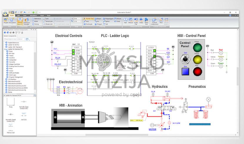Click the Text tooltip component icon
244x144 pixels.
click(125, 20)
